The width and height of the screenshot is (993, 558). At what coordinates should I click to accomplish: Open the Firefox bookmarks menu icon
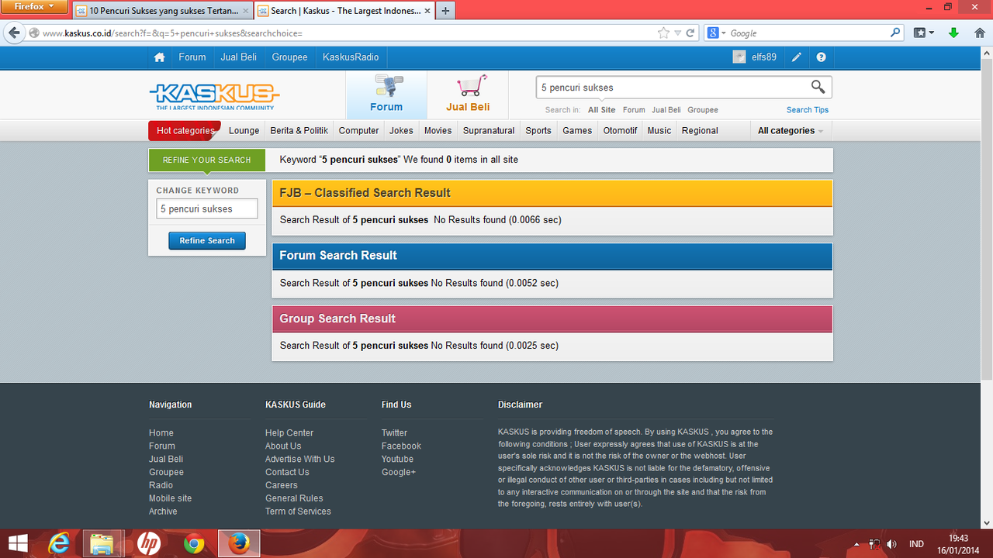[923, 33]
